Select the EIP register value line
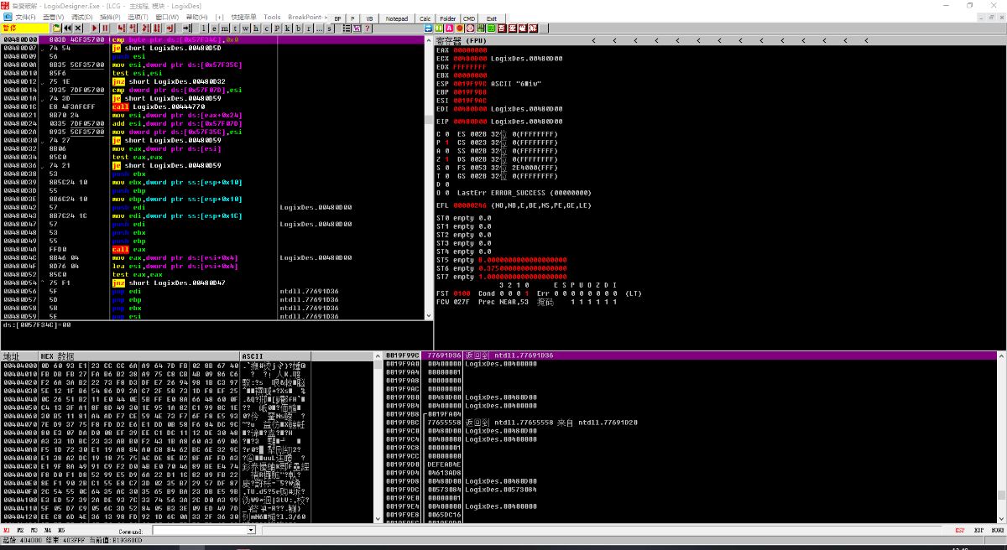The image size is (1007, 550). point(499,122)
